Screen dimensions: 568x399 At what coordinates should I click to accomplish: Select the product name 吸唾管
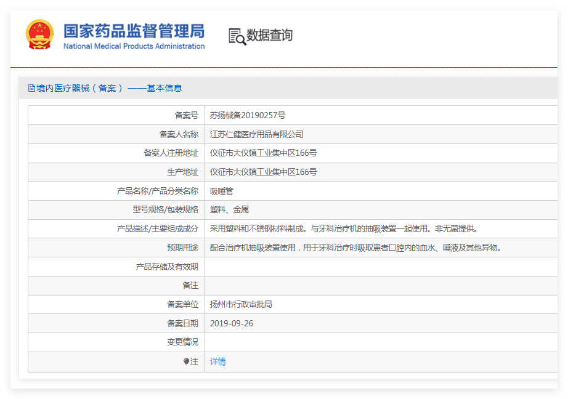tap(221, 191)
